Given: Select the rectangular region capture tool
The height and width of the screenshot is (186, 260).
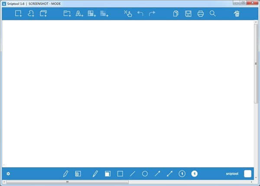Looking at the screenshot, I should click(x=19, y=14).
